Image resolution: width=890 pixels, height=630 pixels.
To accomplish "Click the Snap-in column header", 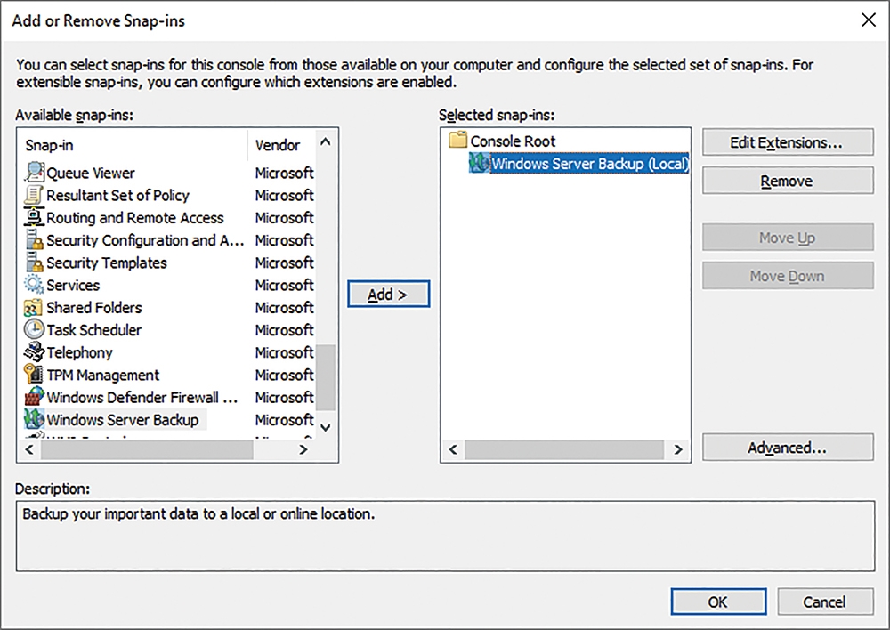I will pos(133,145).
